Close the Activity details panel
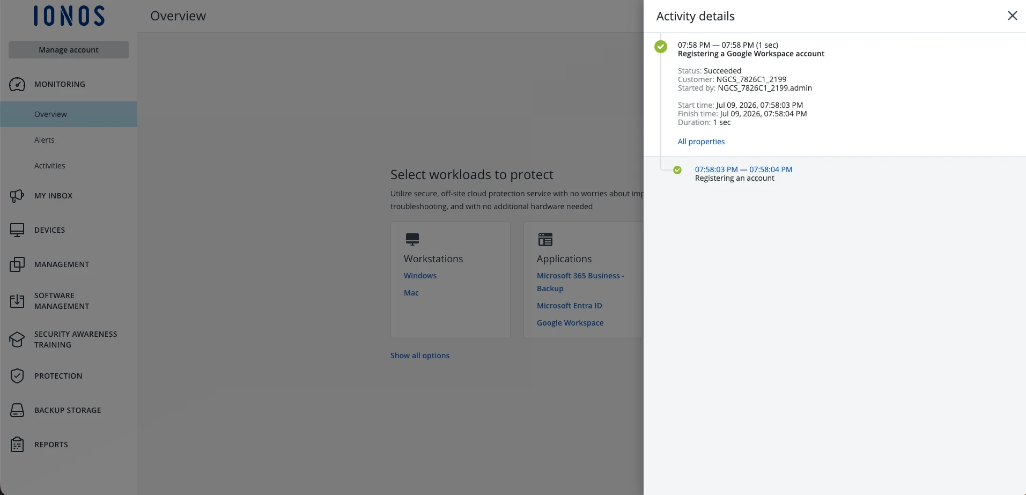Image resolution: width=1026 pixels, height=495 pixels. click(1013, 16)
